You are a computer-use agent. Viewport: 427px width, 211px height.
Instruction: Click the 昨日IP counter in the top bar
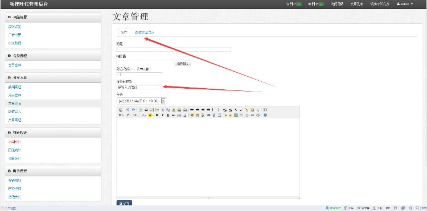pyautogui.click(x=316, y=4)
